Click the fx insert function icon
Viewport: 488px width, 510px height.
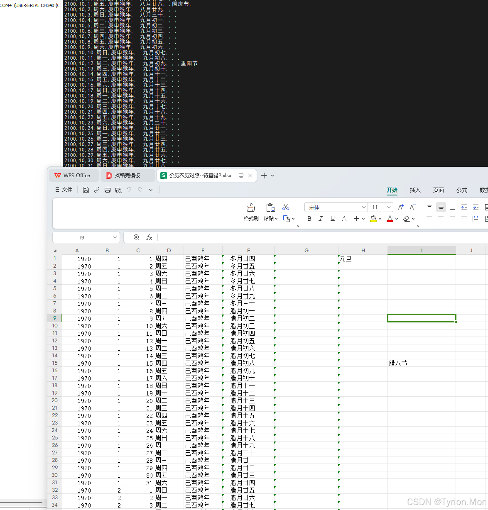[149, 237]
